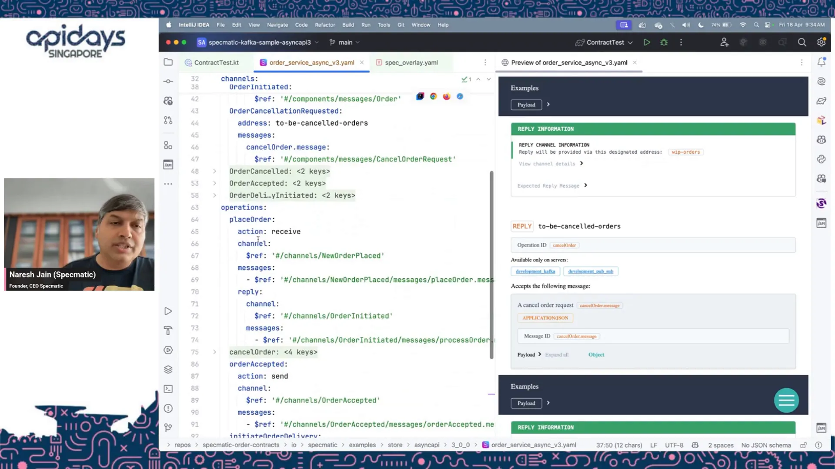Screen dimensions: 835x469
Task: Debug the ContractTest configuration
Action: click(x=664, y=42)
